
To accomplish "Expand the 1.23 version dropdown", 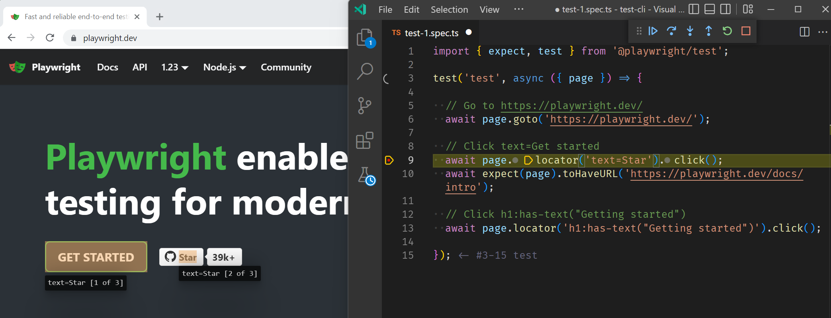I will pos(175,67).
